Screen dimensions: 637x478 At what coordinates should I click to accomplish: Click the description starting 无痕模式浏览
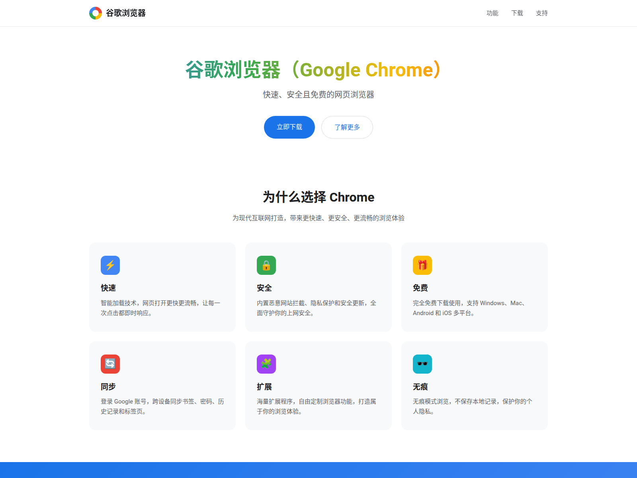tap(473, 406)
